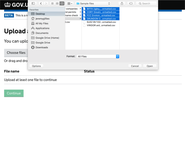Select file VIRIDOR ard...ormatted.csv
The image size is (185, 142).
pos(101,26)
